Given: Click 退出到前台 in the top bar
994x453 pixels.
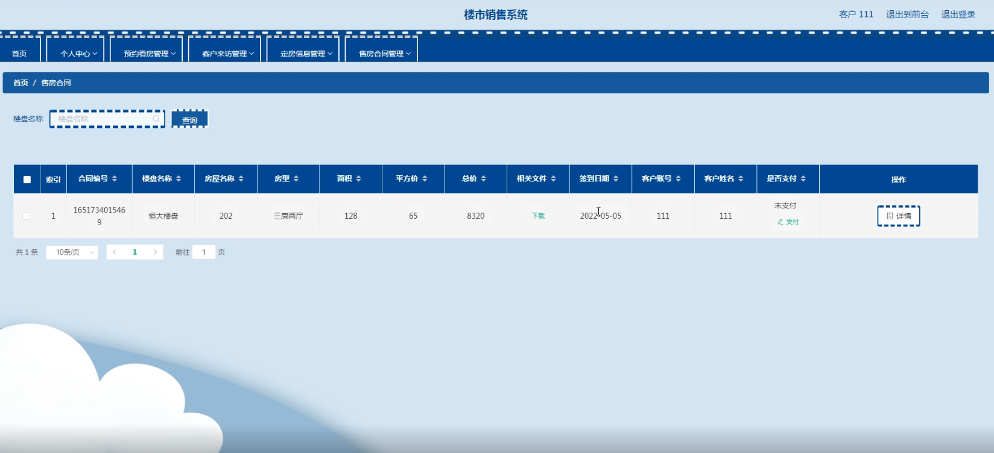Looking at the screenshot, I should click(x=907, y=14).
